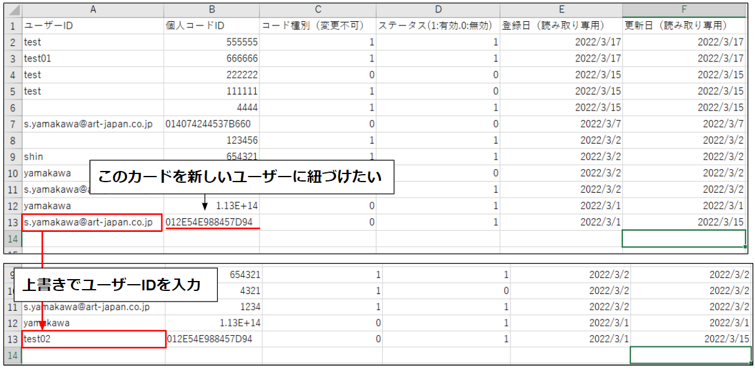Select the 555555 cell
Screen dimensions: 755x373
pos(212,42)
